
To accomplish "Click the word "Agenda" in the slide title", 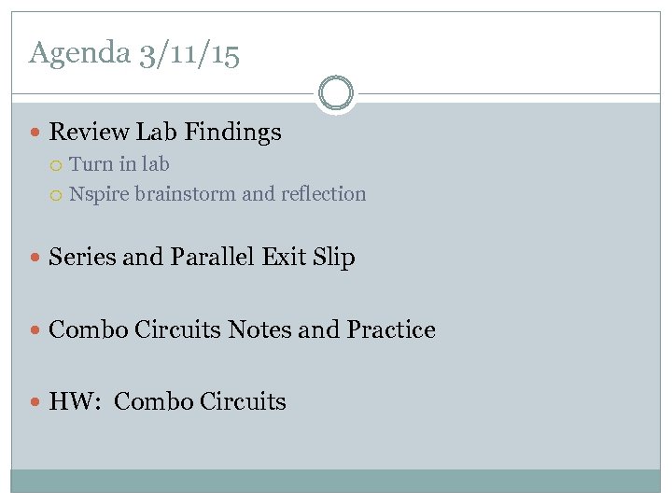I will tap(79, 53).
